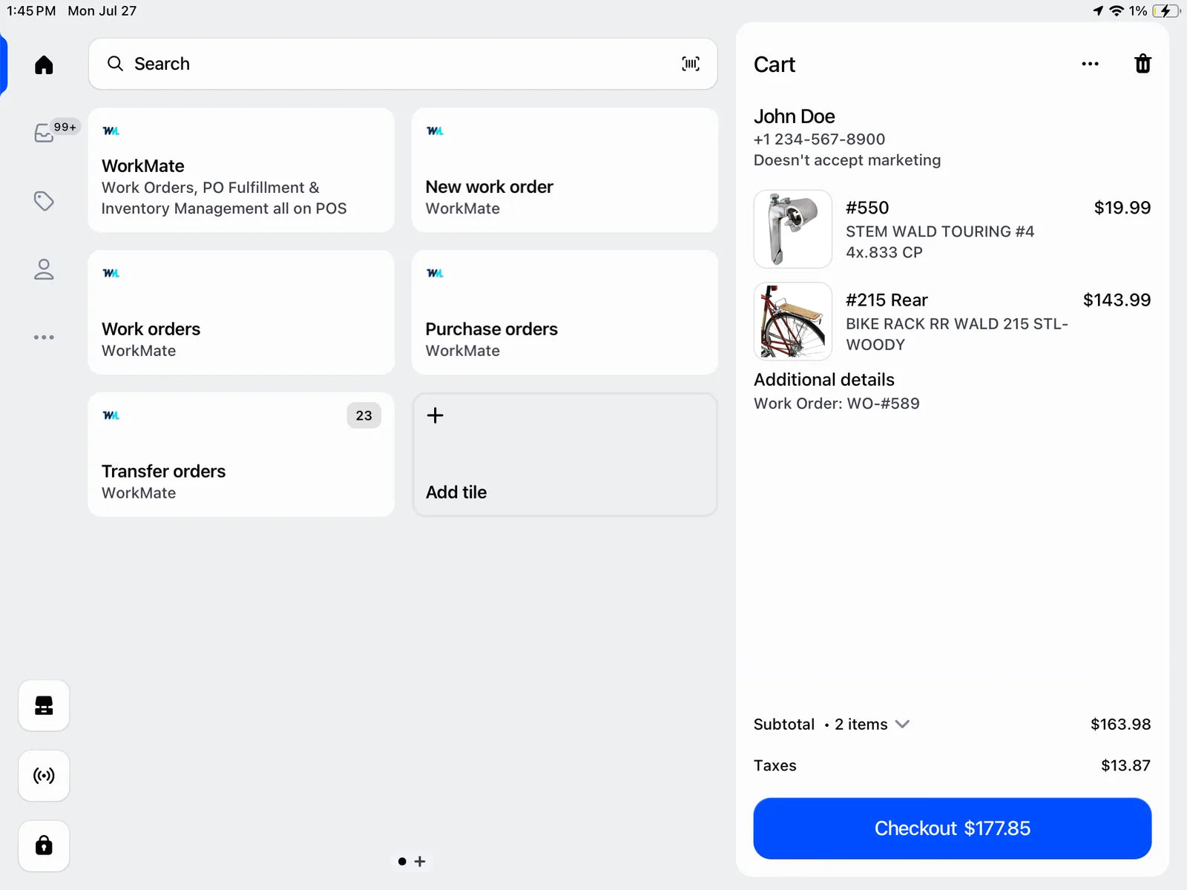
Task: Select the #215 Rear cart line item title
Action: click(887, 300)
